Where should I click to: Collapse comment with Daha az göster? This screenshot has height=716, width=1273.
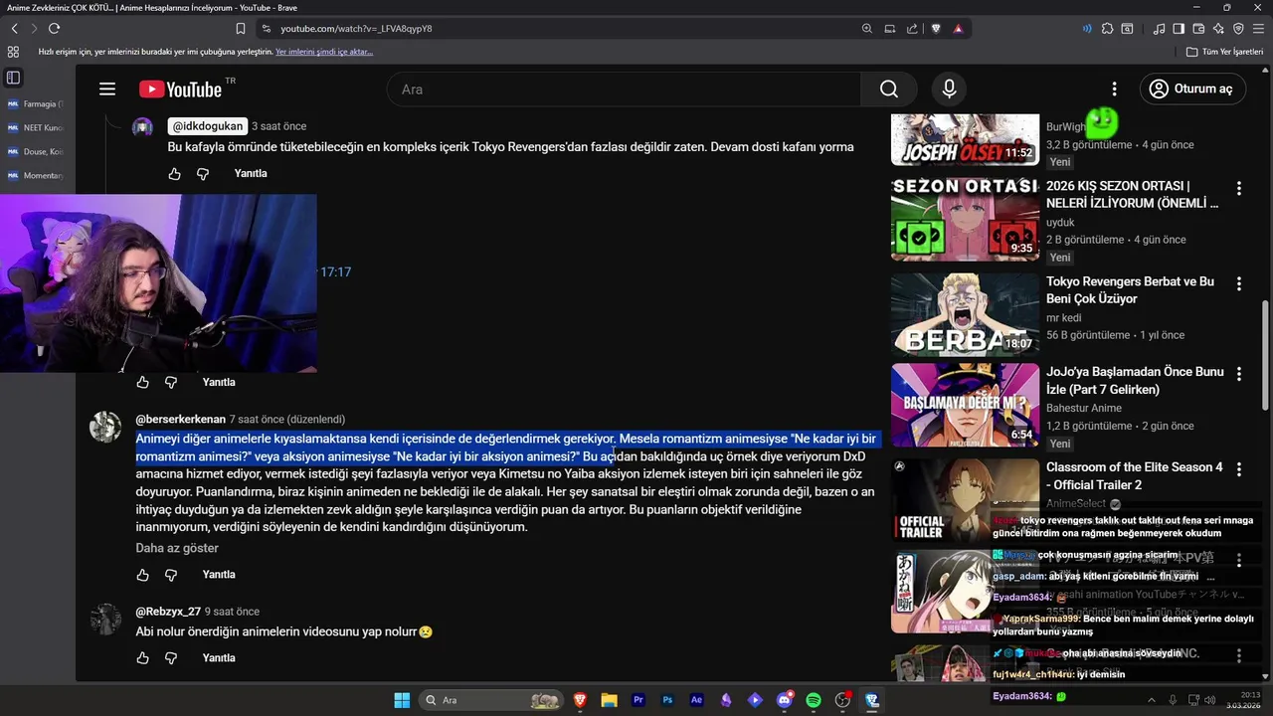[177, 548]
